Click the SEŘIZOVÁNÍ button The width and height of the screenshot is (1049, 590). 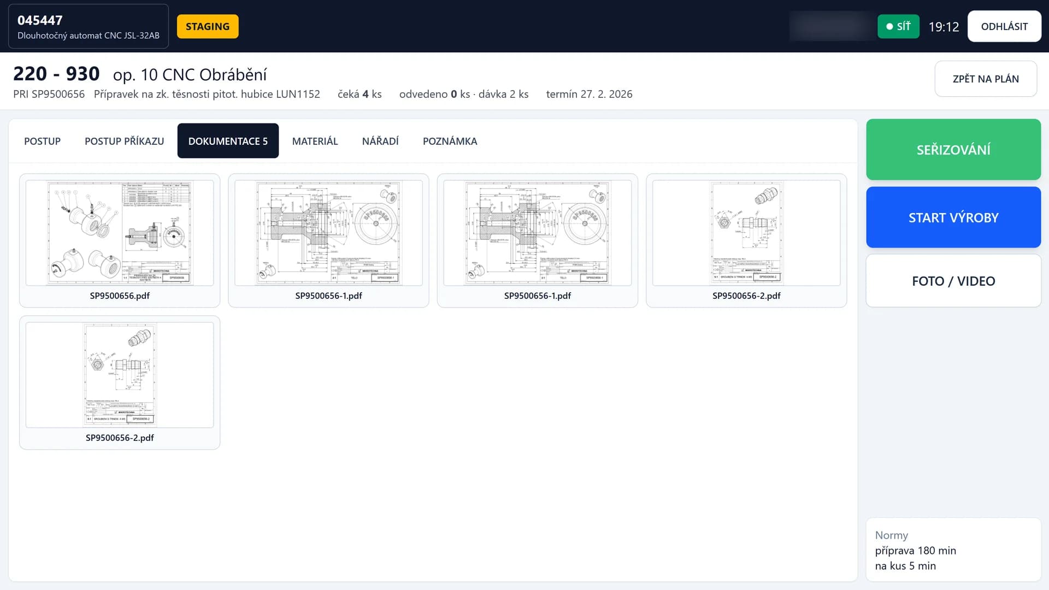click(x=953, y=150)
